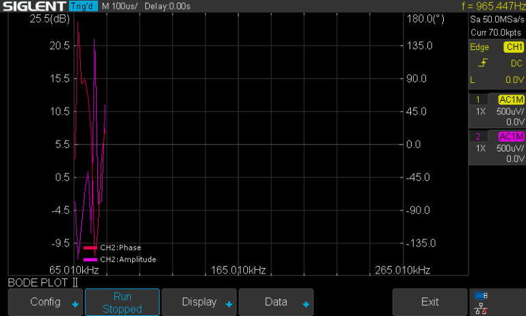Open the Config dropdown menu
Screen dimensions: 526x316
click(46, 302)
